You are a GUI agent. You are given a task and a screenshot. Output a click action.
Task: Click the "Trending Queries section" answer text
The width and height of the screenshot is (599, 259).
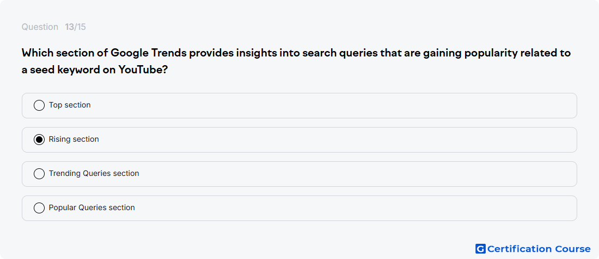click(94, 173)
